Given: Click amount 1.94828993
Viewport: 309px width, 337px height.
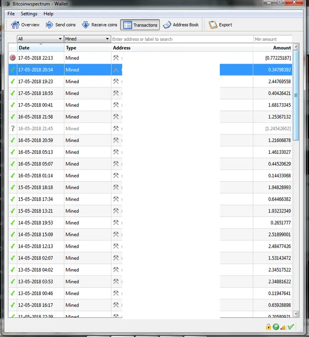Looking at the screenshot, I should (279, 187).
